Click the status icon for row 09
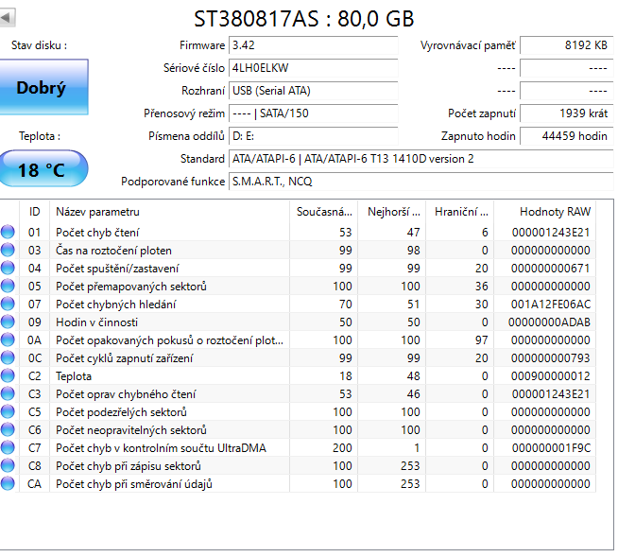618x557 pixels. [x=8, y=322]
